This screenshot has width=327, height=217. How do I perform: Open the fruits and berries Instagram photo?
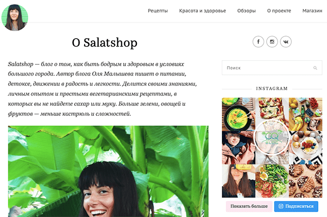[305, 114]
